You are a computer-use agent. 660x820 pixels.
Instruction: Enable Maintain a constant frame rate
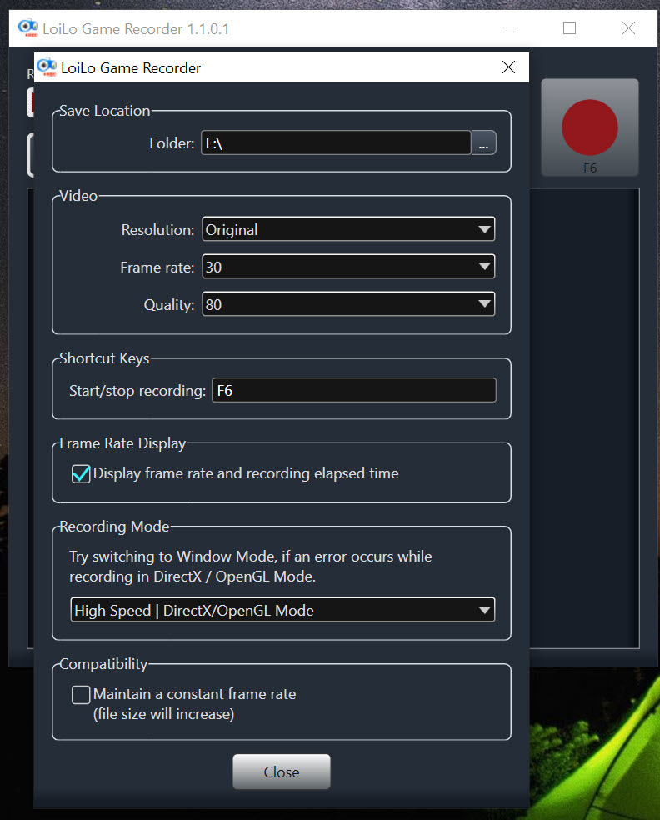[81, 695]
